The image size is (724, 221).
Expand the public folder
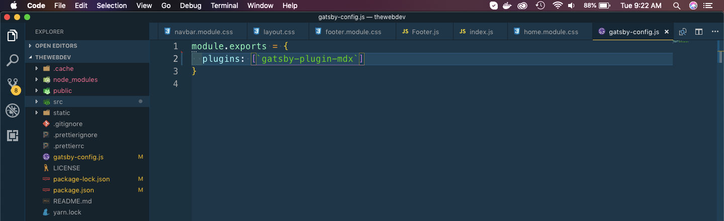tap(37, 90)
